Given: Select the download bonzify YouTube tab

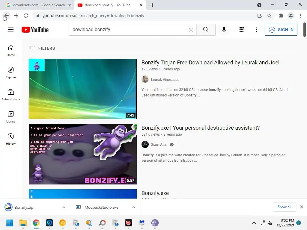Looking at the screenshot, I should [108, 5].
